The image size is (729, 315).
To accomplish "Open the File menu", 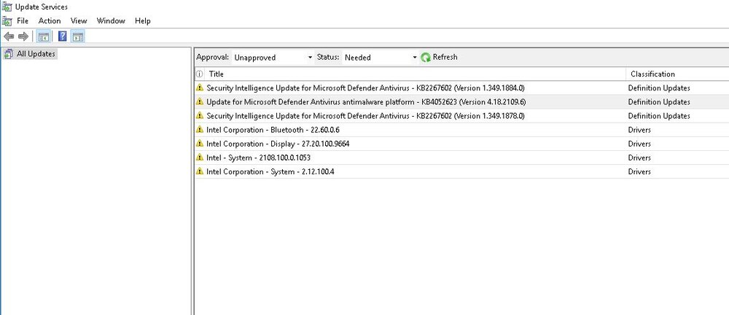I will tap(23, 21).
